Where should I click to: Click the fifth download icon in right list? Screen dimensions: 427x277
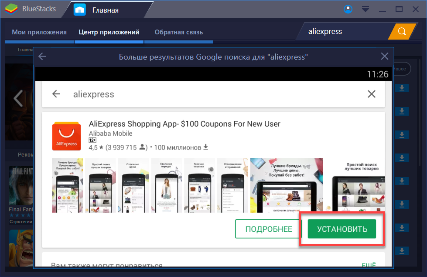[x=402, y=181]
